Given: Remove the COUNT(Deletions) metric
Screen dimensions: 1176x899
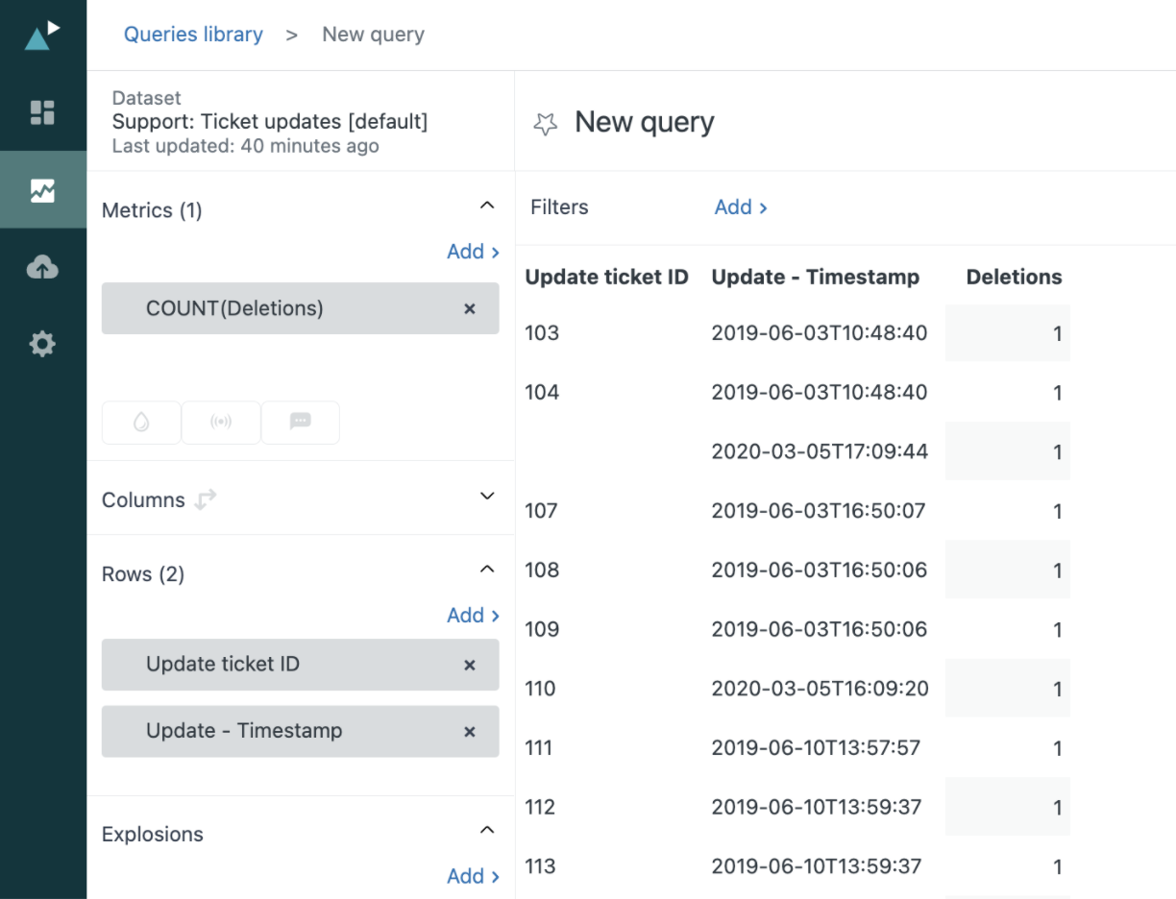Looking at the screenshot, I should click(x=470, y=309).
